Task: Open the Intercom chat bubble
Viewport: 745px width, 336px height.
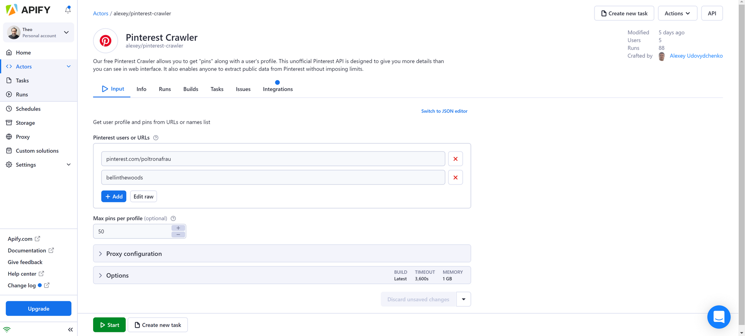Action: 719,317
